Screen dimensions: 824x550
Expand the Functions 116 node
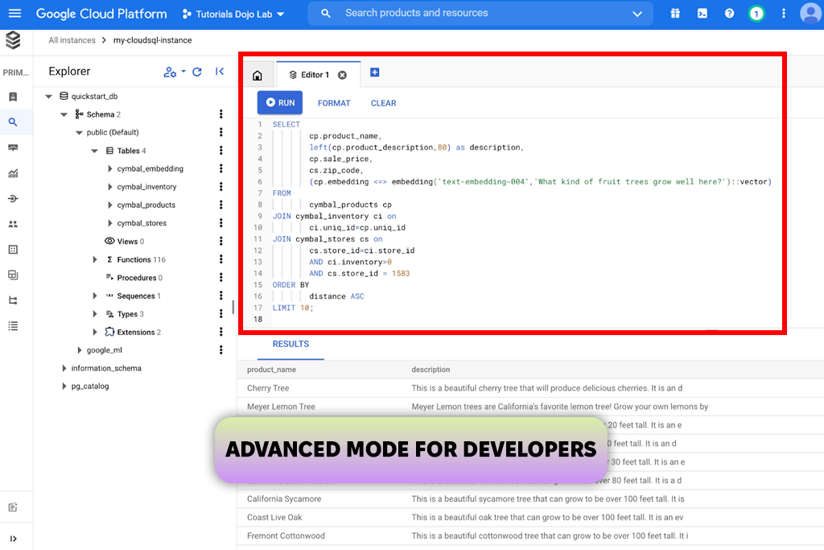pos(95,259)
